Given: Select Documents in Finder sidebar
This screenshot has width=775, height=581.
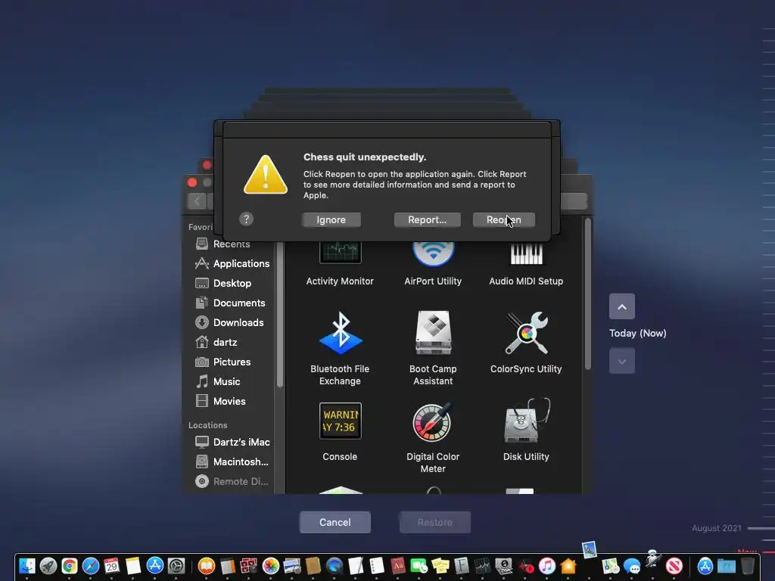Looking at the screenshot, I should [x=230, y=303].
